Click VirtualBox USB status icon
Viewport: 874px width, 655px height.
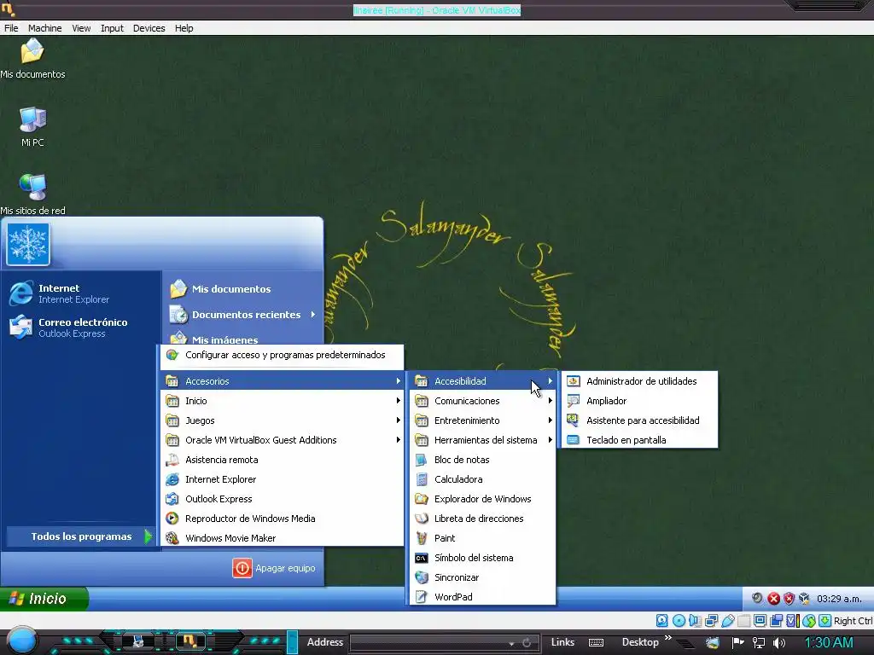pyautogui.click(x=727, y=621)
